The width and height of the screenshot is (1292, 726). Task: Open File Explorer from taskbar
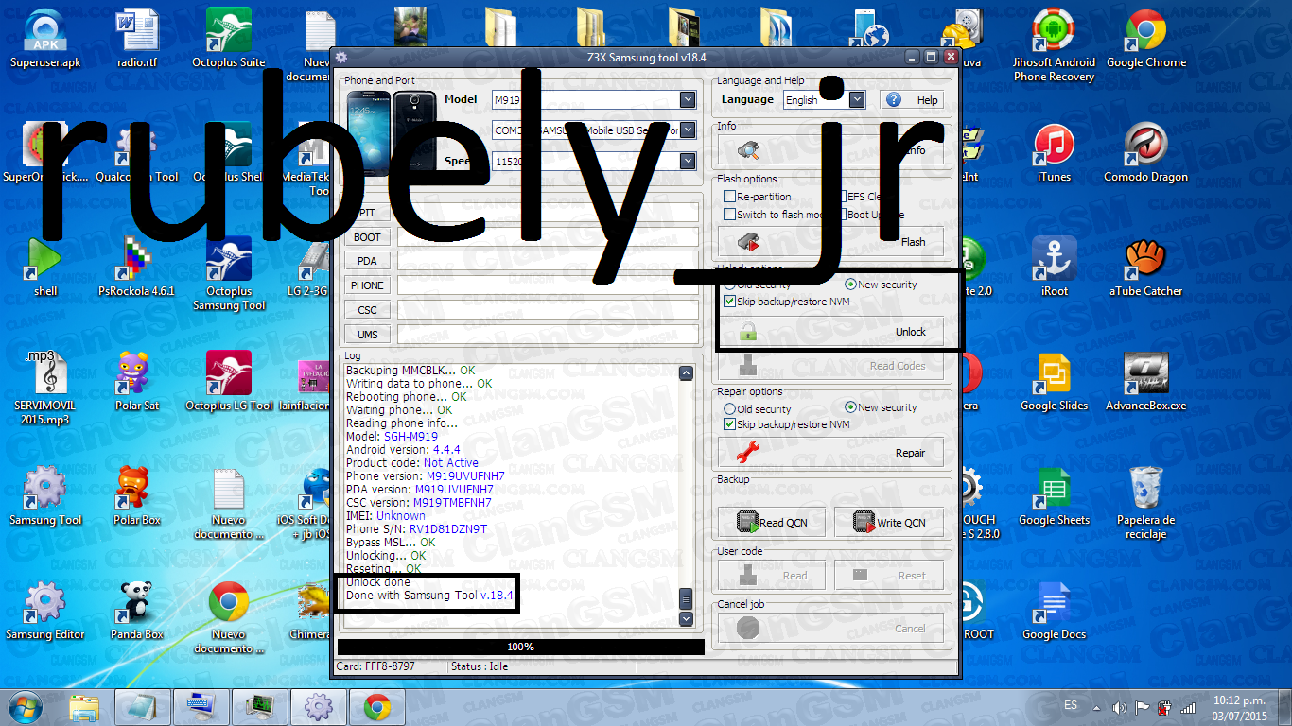[84, 707]
